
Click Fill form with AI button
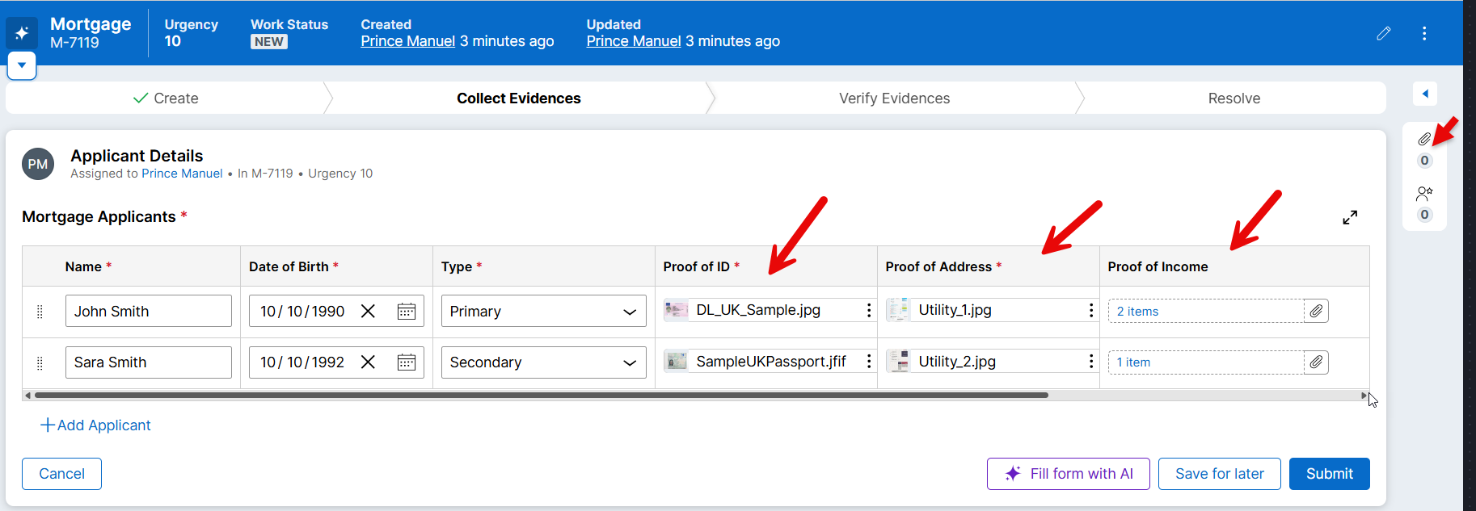pos(1068,474)
